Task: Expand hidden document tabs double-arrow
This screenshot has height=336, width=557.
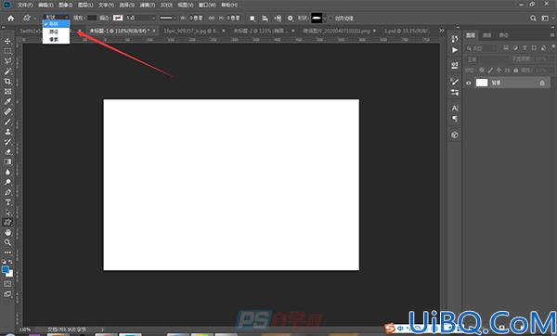Action: (442, 31)
